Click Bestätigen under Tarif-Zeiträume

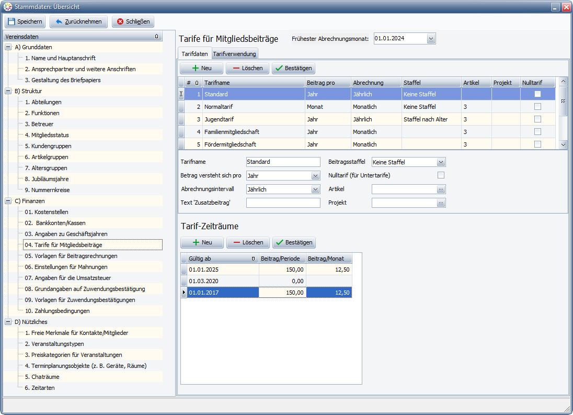(294, 242)
